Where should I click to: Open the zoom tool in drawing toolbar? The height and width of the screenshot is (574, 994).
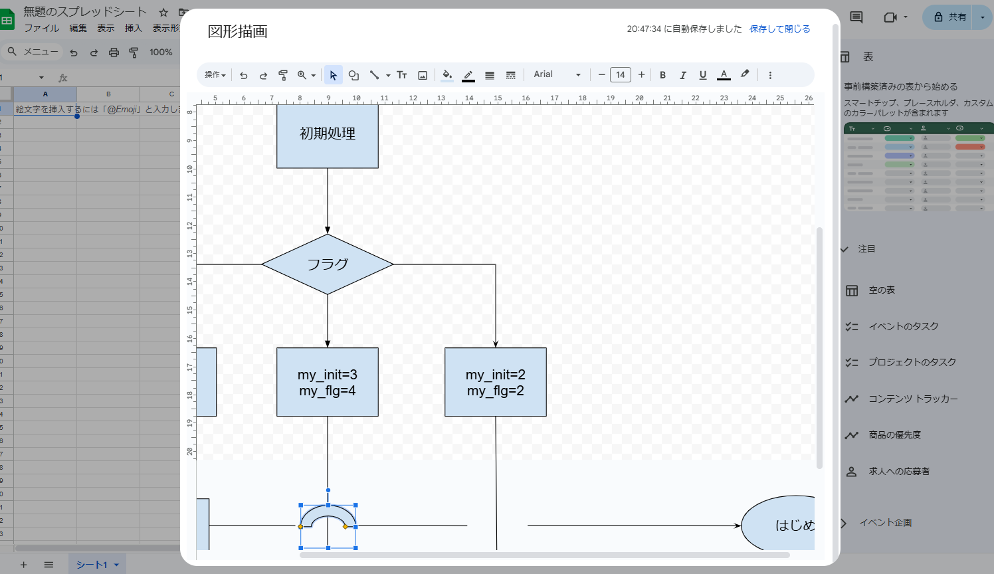pos(302,75)
